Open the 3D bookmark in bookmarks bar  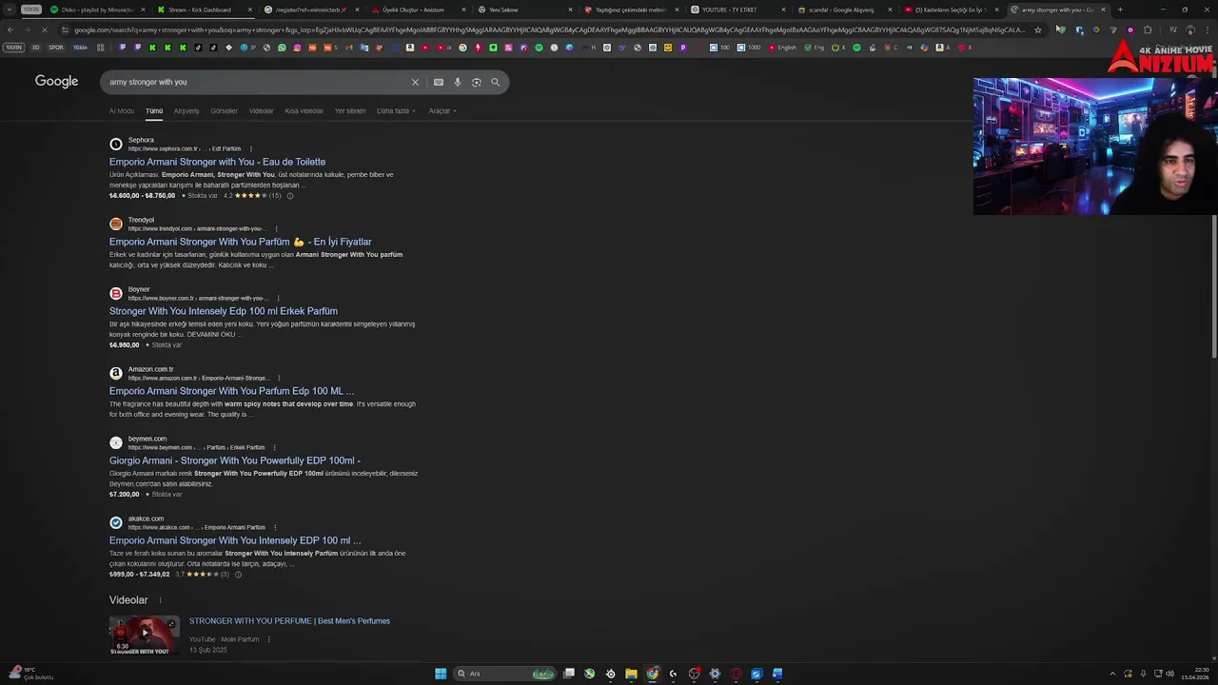(x=35, y=48)
